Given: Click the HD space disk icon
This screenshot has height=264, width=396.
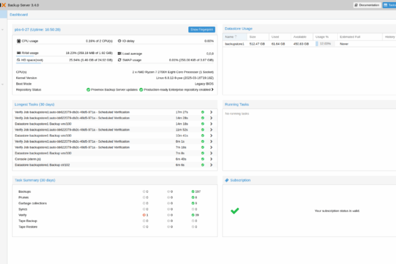Looking at the screenshot, I should (x=18, y=60).
